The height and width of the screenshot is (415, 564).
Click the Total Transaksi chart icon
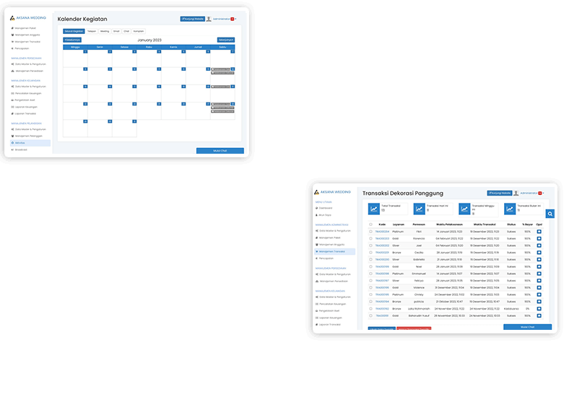pyautogui.click(x=374, y=209)
